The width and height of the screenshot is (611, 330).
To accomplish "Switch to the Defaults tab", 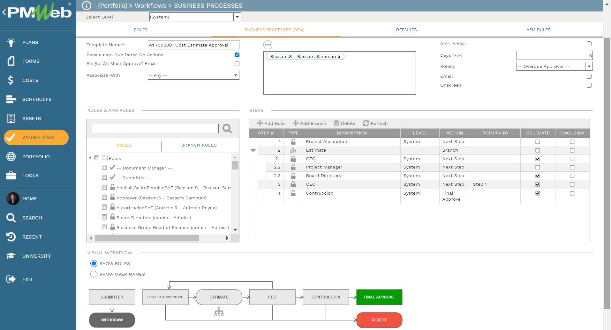I will tap(406, 30).
